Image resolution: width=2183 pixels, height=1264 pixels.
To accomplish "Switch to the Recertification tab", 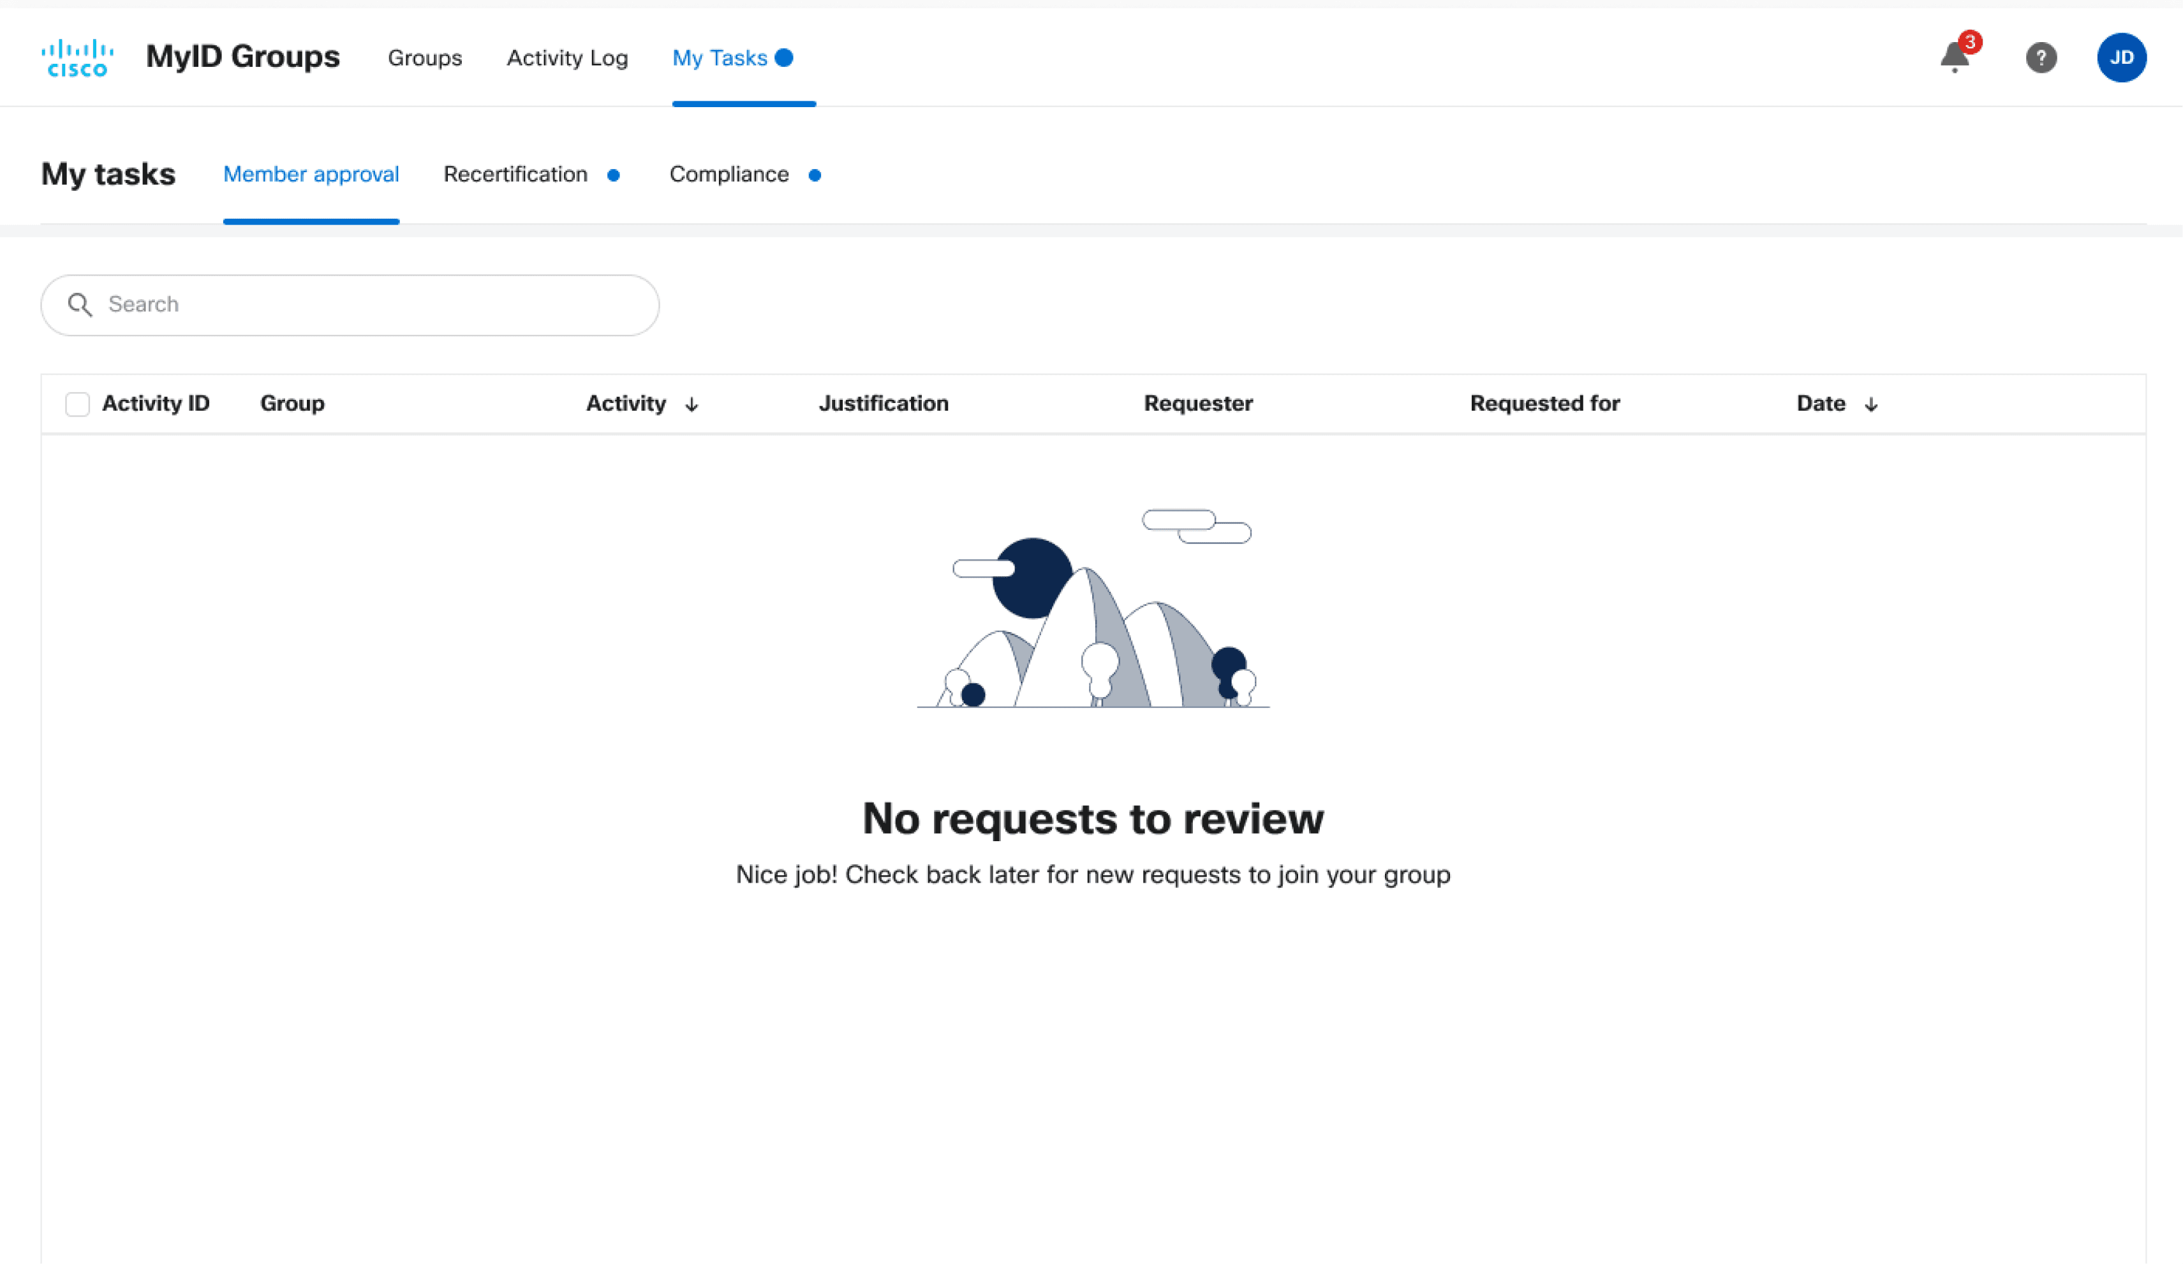I will tap(515, 174).
